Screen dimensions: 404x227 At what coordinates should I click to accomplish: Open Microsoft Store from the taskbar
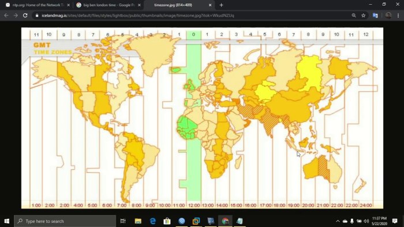167,221
